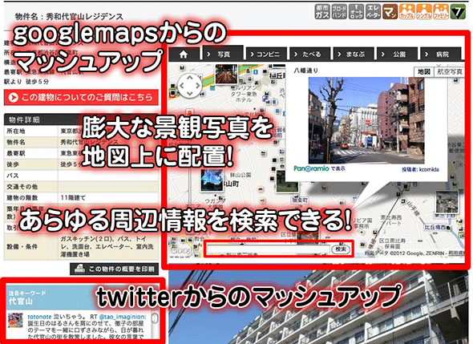Open the totonote Twitter user link
Image resolution: width=473 pixels, height=344 pixels.
click(39, 317)
